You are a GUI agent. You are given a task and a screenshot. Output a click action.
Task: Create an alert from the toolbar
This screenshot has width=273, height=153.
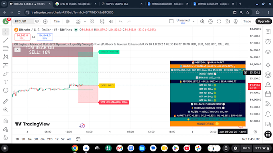tap(102, 21)
